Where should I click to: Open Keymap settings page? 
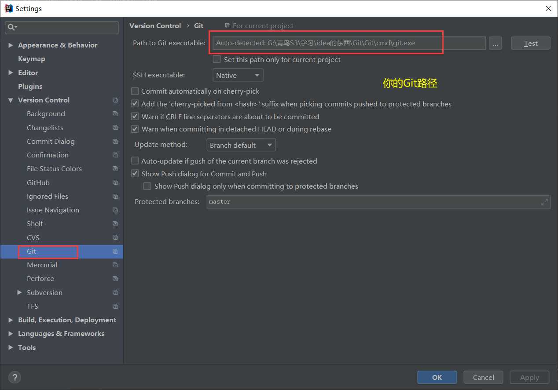32,59
